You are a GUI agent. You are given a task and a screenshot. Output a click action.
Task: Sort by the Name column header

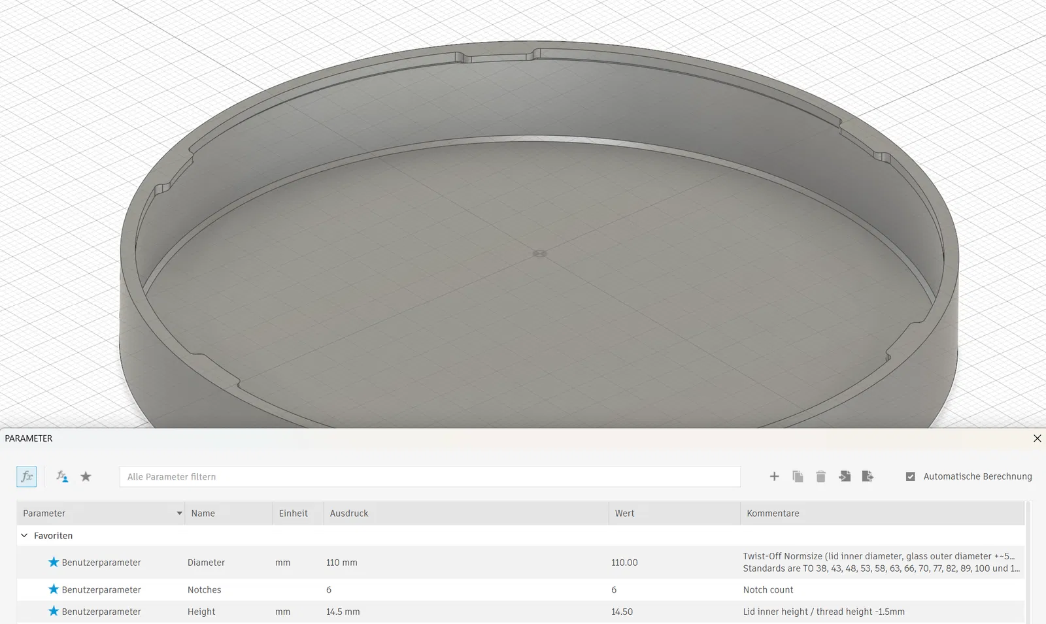228,513
